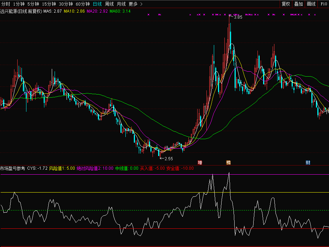Click the 绝对风险值2: 10.00 label
The height and width of the screenshot is (247, 329).
pyautogui.click(x=95, y=168)
